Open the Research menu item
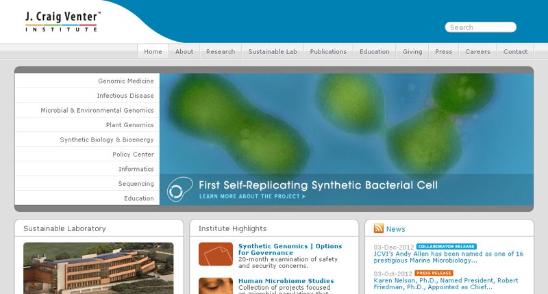This screenshot has height=294, width=548. point(221,51)
